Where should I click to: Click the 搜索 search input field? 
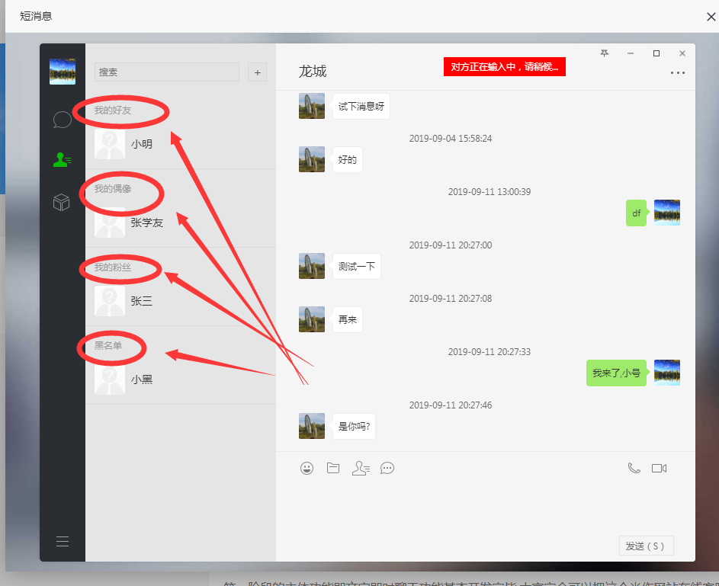click(x=166, y=72)
